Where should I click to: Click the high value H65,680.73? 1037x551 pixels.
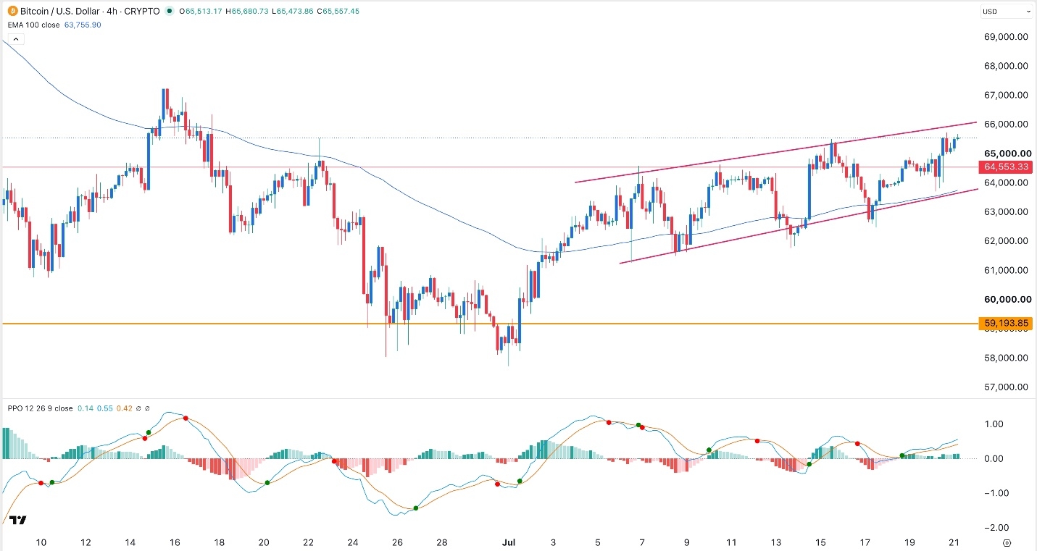(x=246, y=11)
